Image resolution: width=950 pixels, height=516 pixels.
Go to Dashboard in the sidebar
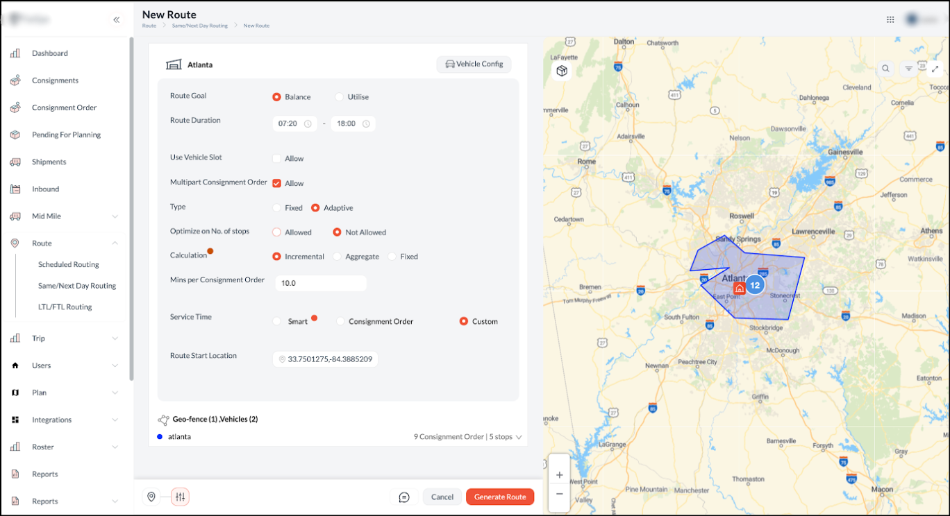pos(50,53)
